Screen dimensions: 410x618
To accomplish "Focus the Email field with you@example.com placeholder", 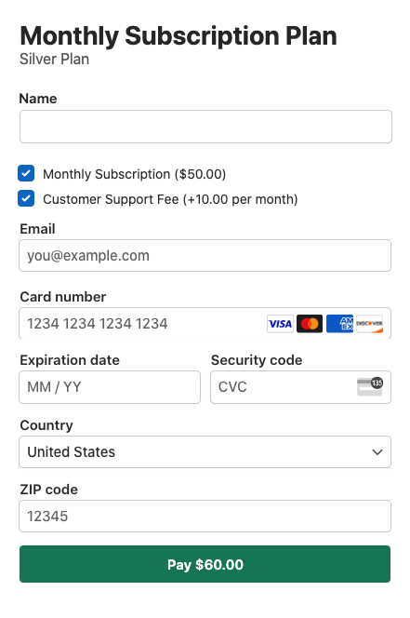I will [205, 255].
